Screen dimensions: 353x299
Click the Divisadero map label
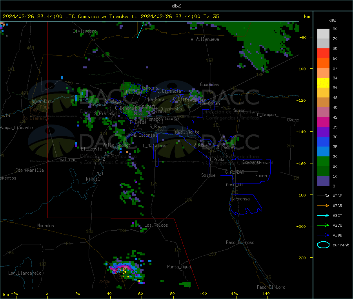click(x=85, y=31)
